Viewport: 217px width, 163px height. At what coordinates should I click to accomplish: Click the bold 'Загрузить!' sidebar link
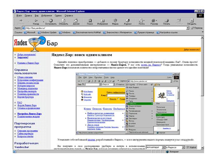(x=23, y=58)
